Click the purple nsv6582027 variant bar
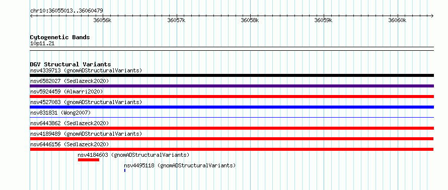The height and width of the screenshot is (190, 448). coord(232,86)
